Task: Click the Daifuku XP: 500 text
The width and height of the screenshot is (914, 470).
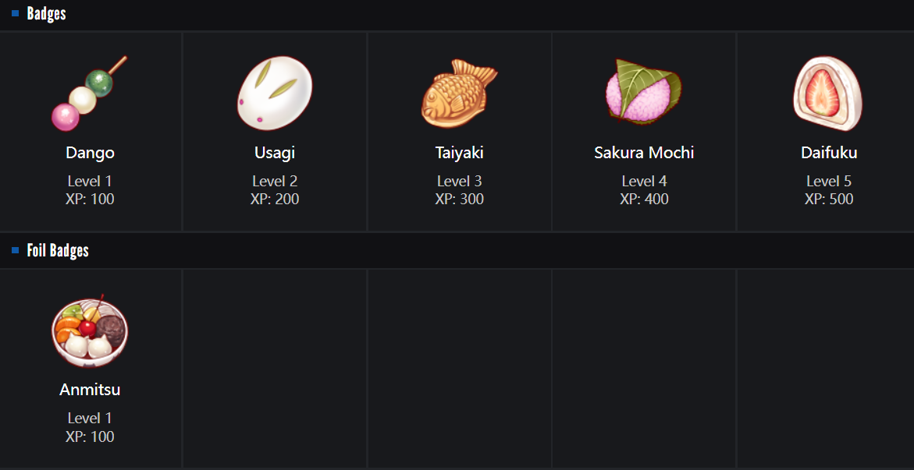Action: point(829,199)
